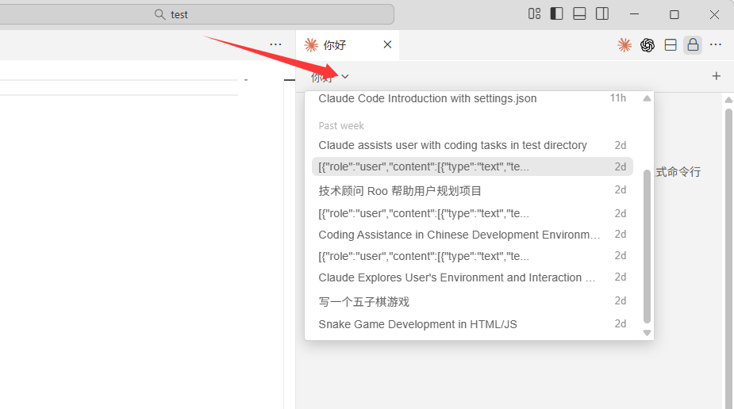Click the history list scroll down arrow
Viewport: 734px width, 409px height.
click(647, 333)
